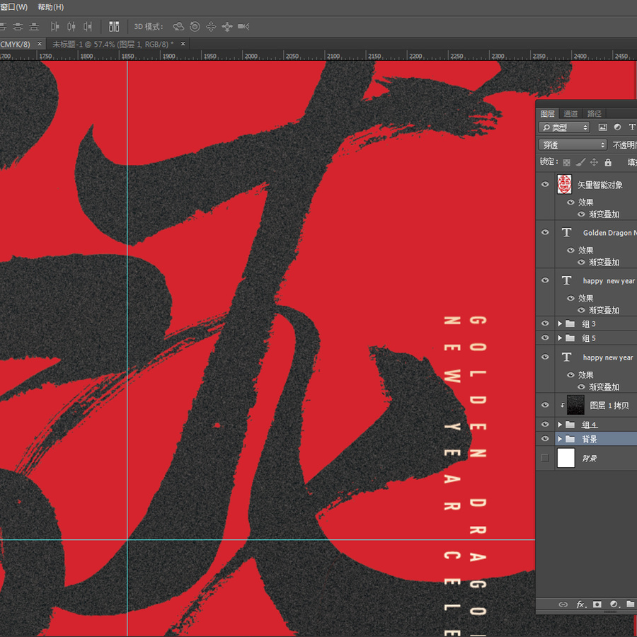Toggle visibility of group 组 5
Image resolution: width=637 pixels, height=637 pixels.
[x=545, y=338]
